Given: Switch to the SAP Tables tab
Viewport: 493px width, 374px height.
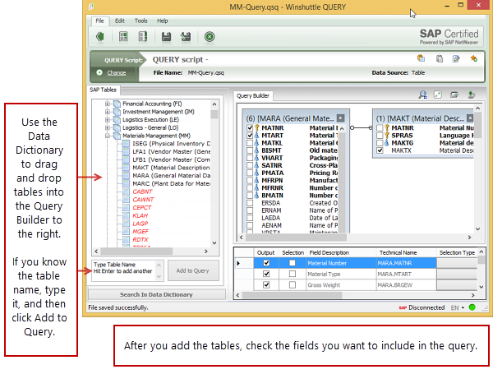Looking at the screenshot, I should 104,90.
